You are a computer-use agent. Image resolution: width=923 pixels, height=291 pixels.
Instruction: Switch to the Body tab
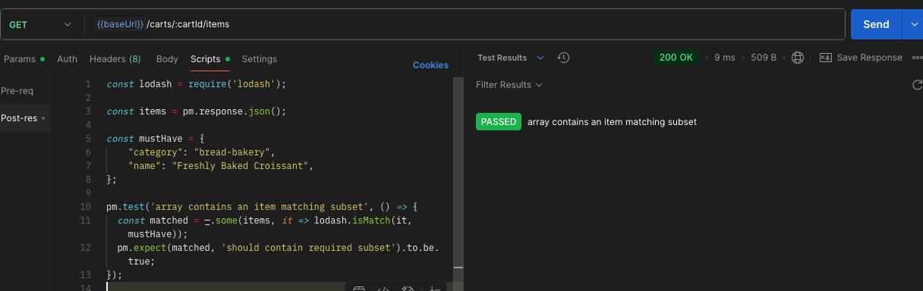pos(167,59)
